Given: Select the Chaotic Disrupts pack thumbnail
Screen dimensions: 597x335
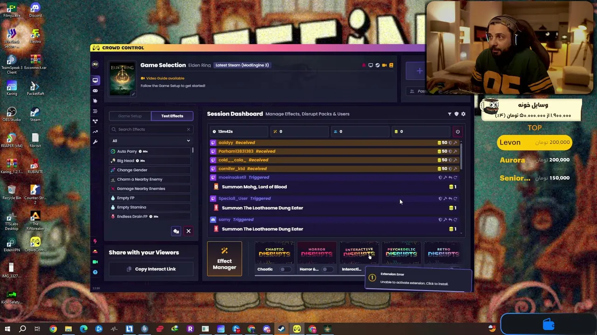Looking at the screenshot, I should click(274, 253).
